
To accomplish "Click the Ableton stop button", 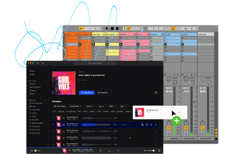I will (x=112, y=28).
